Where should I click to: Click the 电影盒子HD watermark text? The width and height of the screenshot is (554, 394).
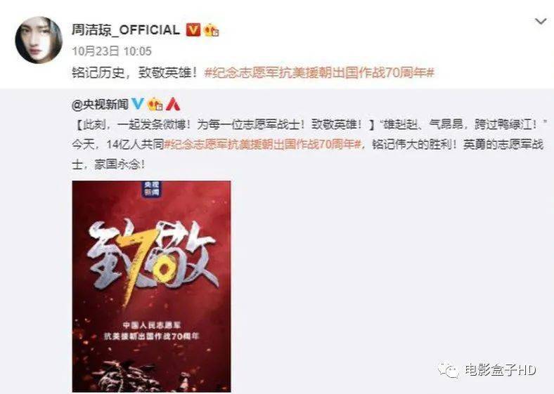coord(501,370)
